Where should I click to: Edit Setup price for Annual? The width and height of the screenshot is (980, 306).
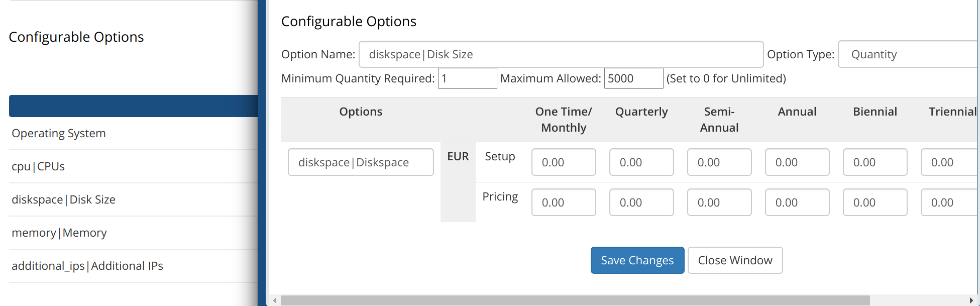[797, 162]
